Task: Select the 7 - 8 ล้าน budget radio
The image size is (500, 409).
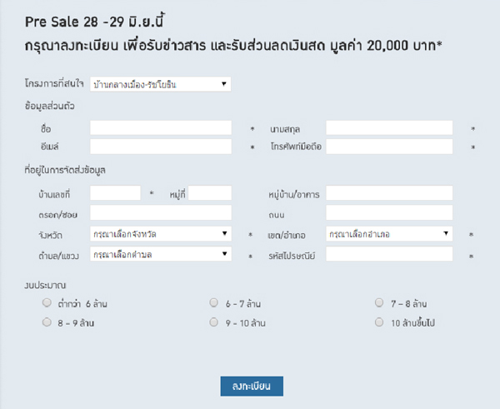Action: 379,303
